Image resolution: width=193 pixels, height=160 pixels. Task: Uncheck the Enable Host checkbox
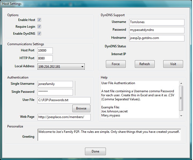coord(39,20)
